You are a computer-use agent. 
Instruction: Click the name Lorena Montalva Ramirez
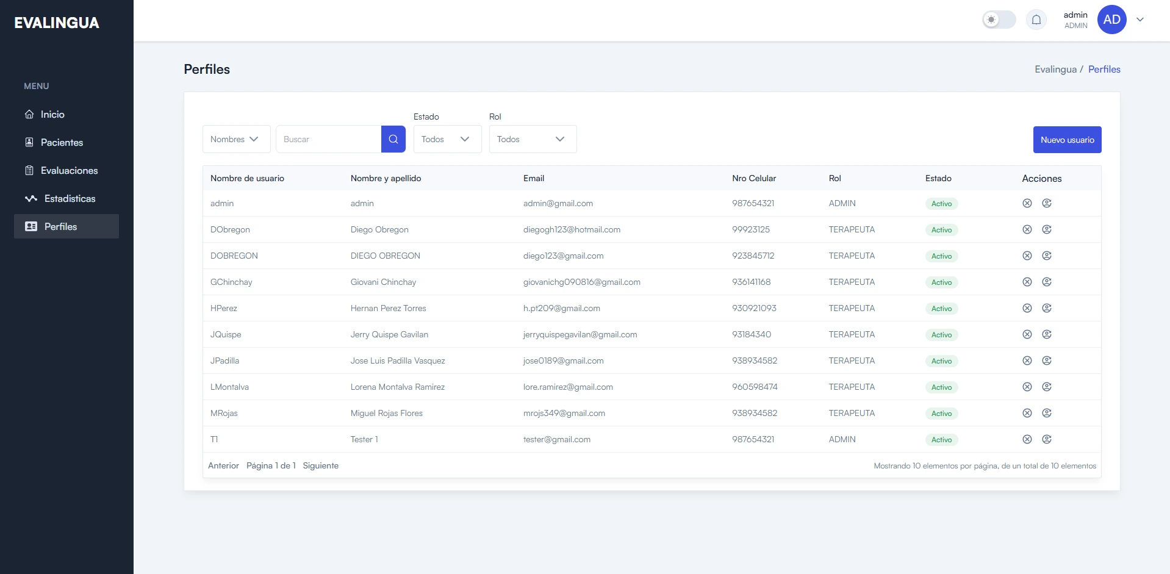[x=398, y=387]
